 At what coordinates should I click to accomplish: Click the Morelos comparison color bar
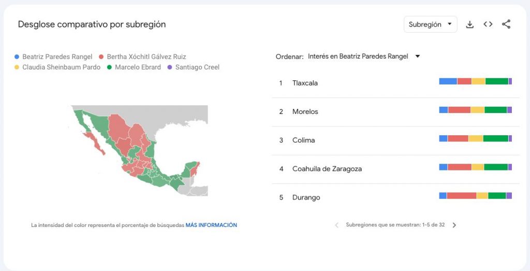click(x=475, y=110)
